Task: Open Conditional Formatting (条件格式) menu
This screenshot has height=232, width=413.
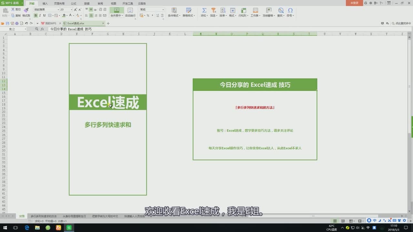Action: point(174,12)
